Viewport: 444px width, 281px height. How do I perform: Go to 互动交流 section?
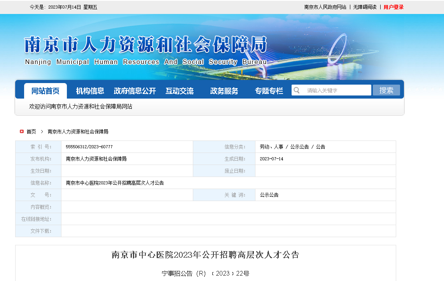[x=179, y=91]
